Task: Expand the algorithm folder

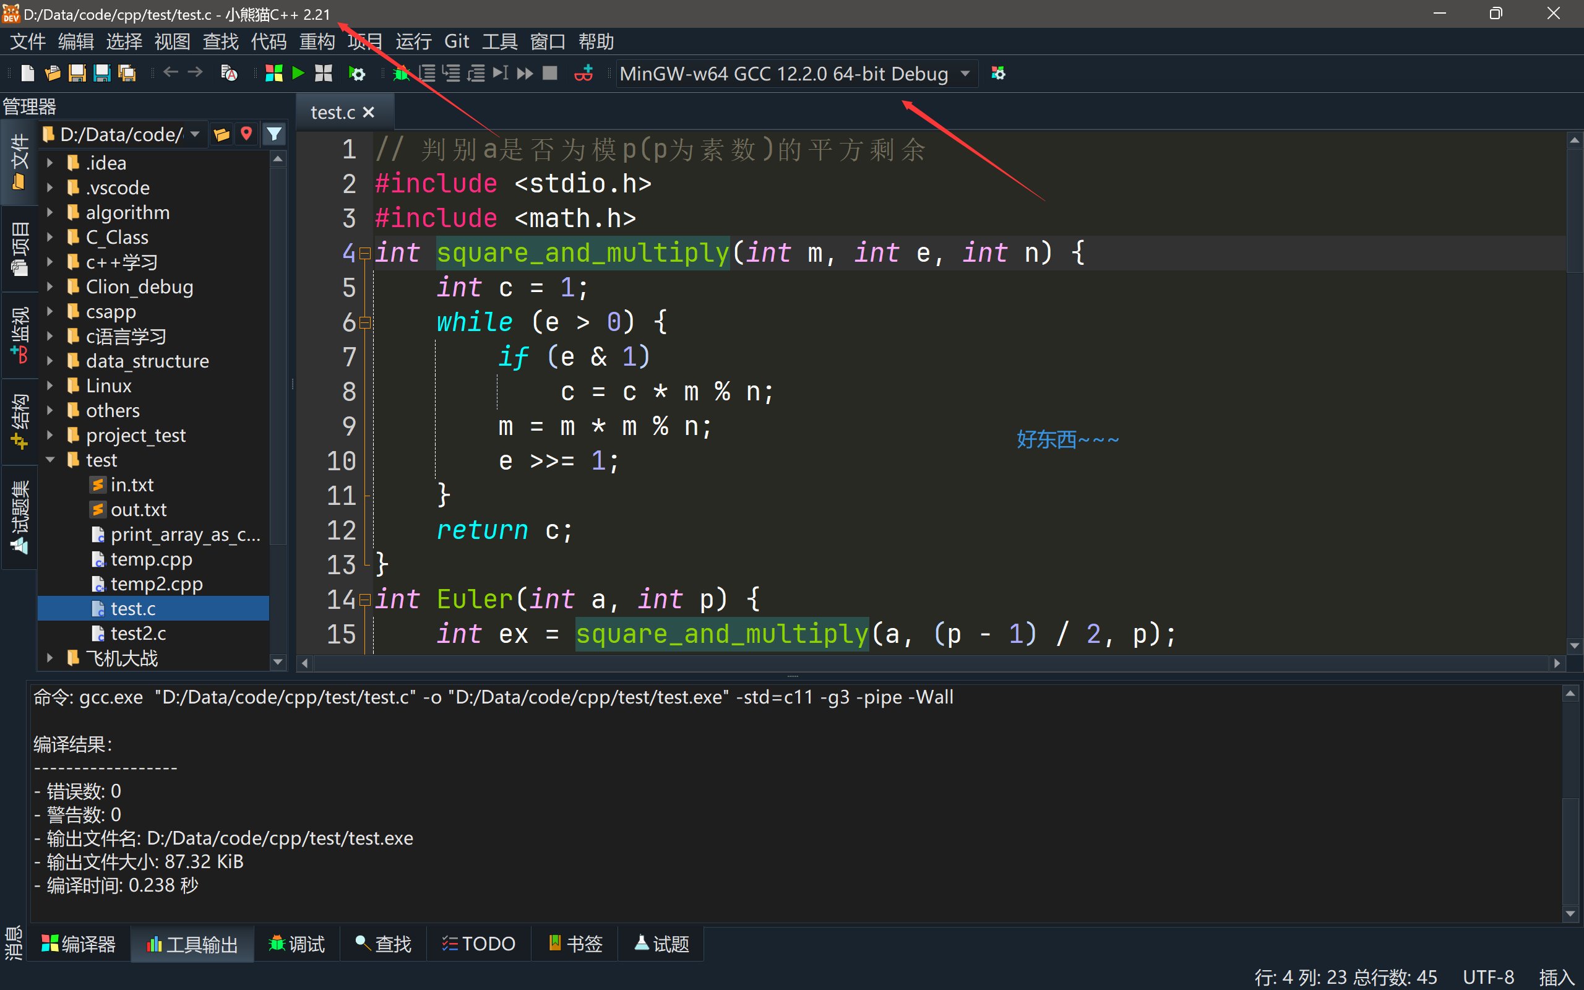Action: pyautogui.click(x=49, y=212)
